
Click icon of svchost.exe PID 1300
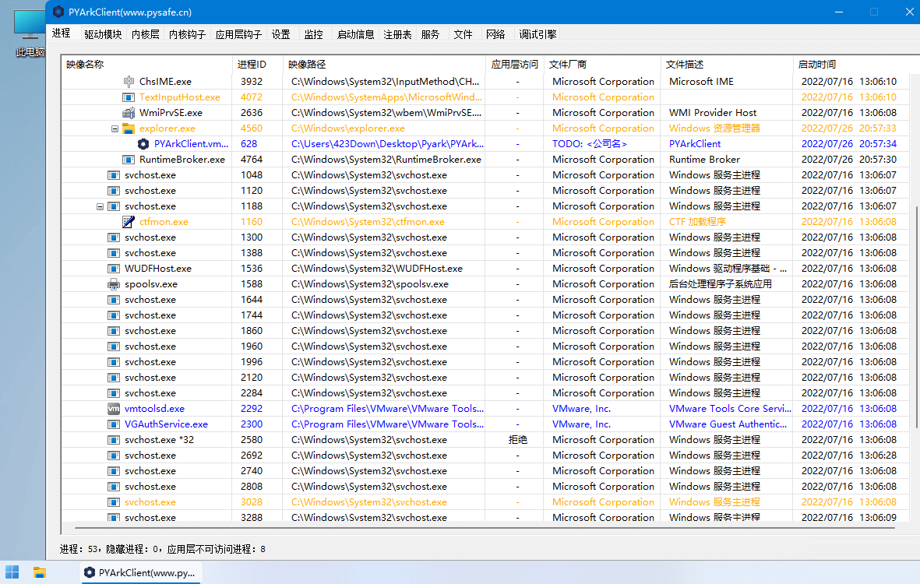tap(114, 237)
